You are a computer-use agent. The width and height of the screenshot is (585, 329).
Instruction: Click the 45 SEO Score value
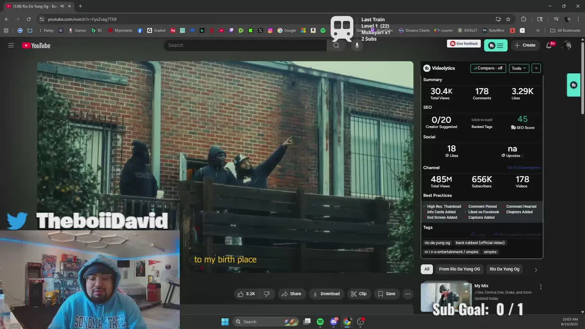point(522,119)
